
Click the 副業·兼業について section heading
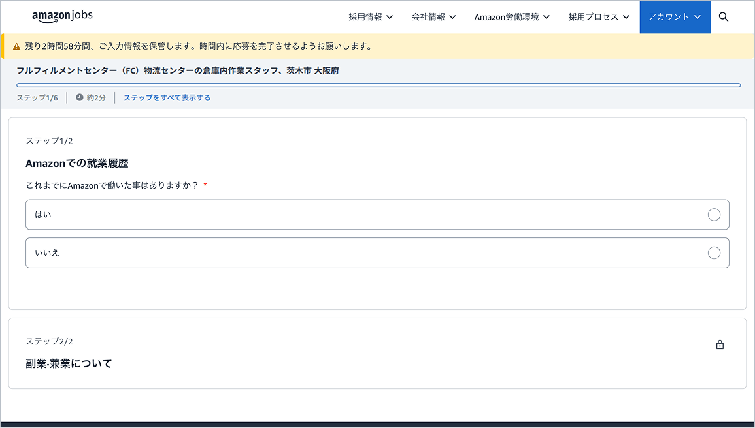(x=69, y=363)
